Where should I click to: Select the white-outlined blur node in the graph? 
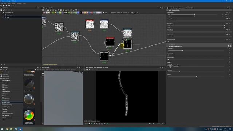(x=127, y=44)
